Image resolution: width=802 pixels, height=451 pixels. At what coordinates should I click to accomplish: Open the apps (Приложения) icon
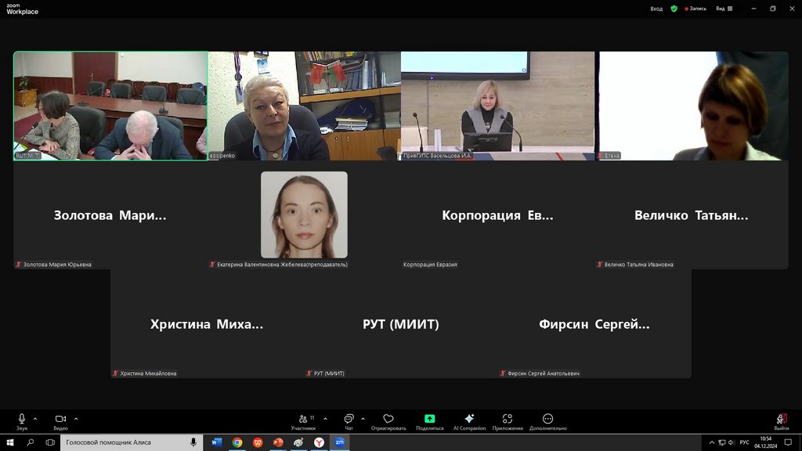point(508,420)
